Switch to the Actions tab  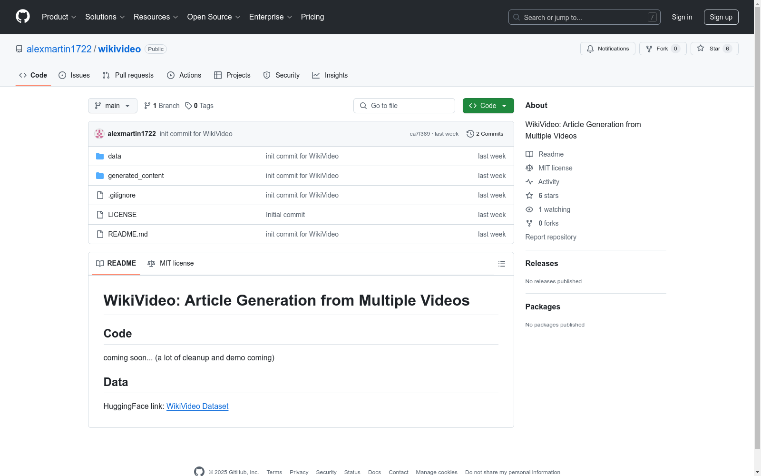pos(184,75)
